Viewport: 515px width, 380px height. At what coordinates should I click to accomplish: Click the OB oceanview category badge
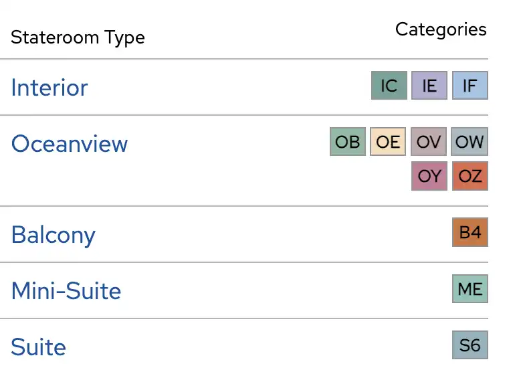tap(348, 142)
